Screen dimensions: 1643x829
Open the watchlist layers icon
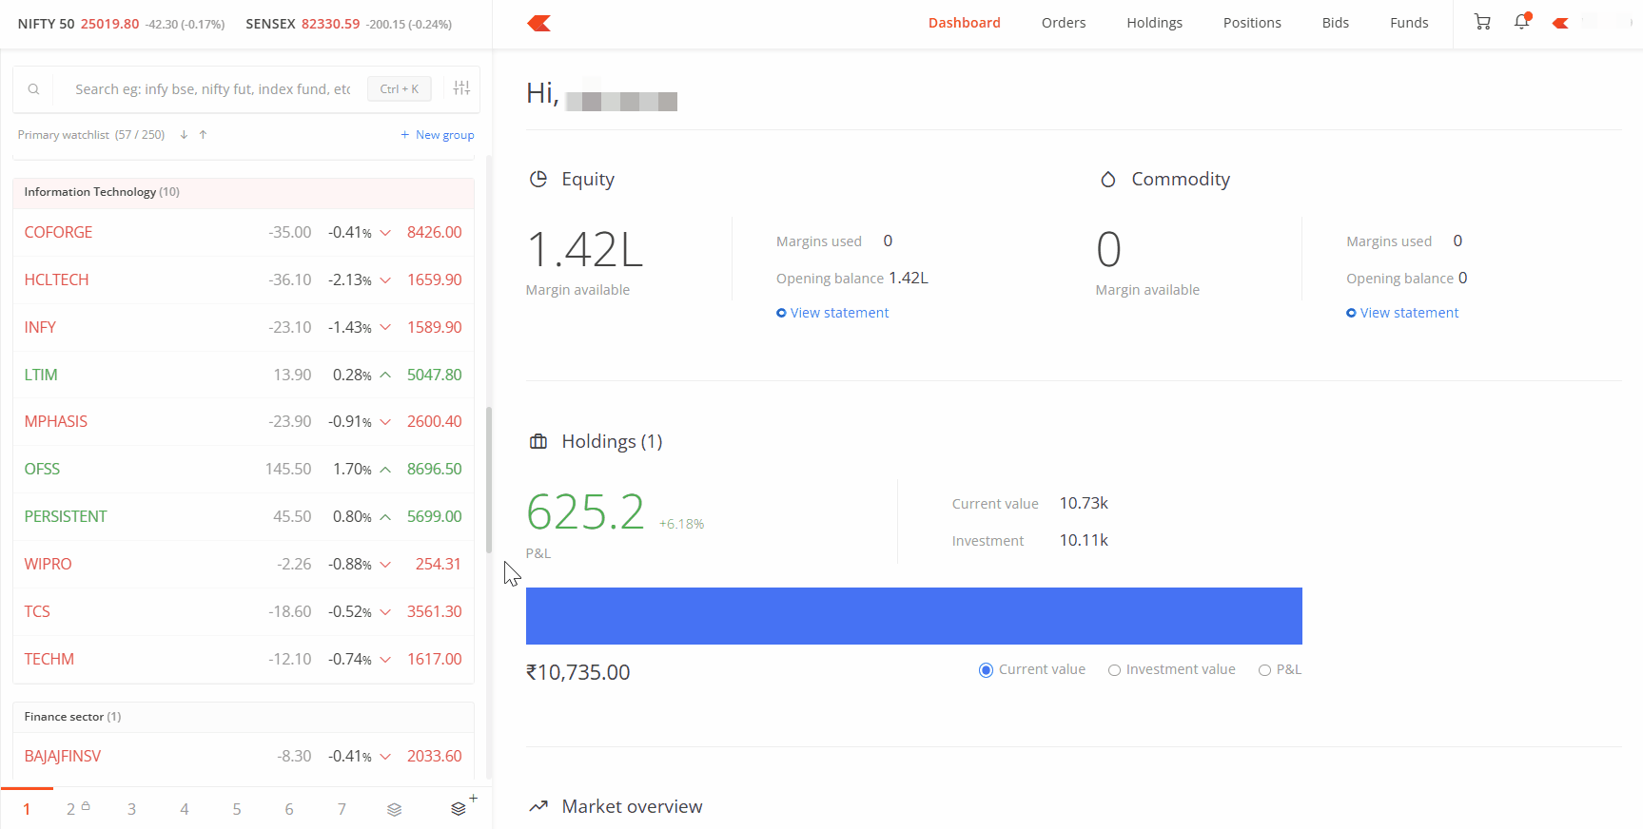[394, 809]
